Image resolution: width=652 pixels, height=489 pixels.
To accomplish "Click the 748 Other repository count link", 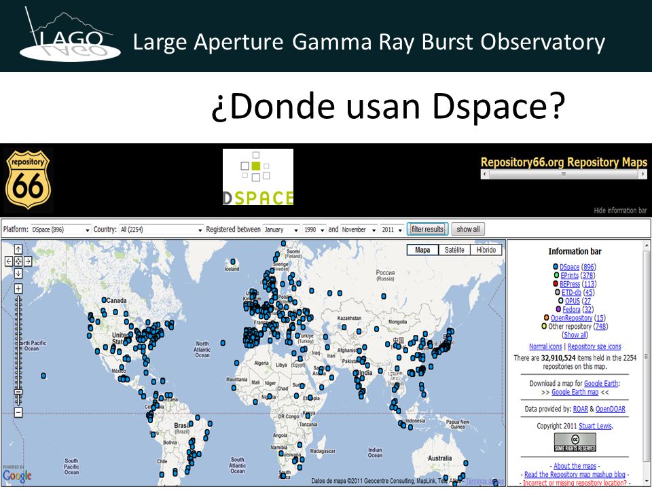I will pos(601,327).
